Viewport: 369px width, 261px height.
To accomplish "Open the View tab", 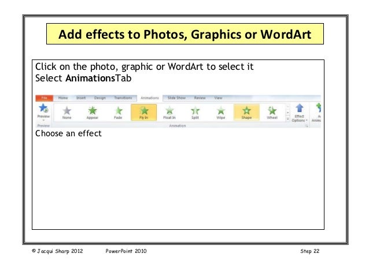I will pyautogui.click(x=218, y=98).
